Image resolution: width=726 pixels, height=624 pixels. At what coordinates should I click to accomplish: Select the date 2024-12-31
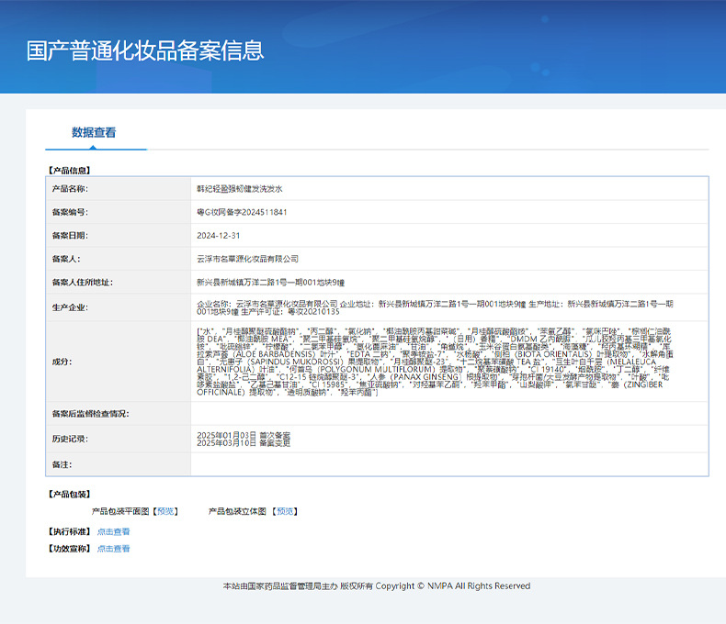(219, 235)
